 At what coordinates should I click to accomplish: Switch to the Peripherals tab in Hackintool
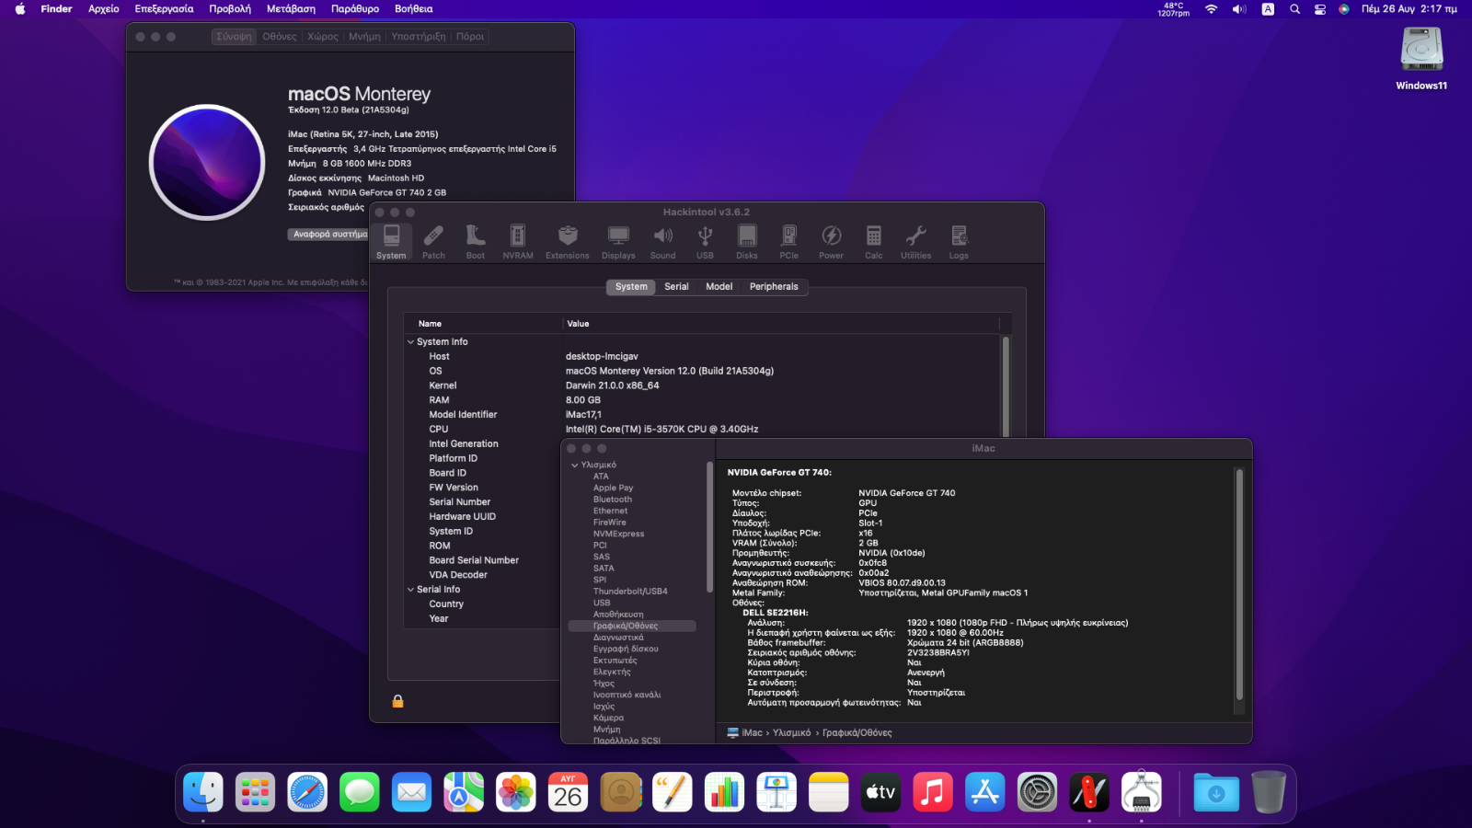774,287
